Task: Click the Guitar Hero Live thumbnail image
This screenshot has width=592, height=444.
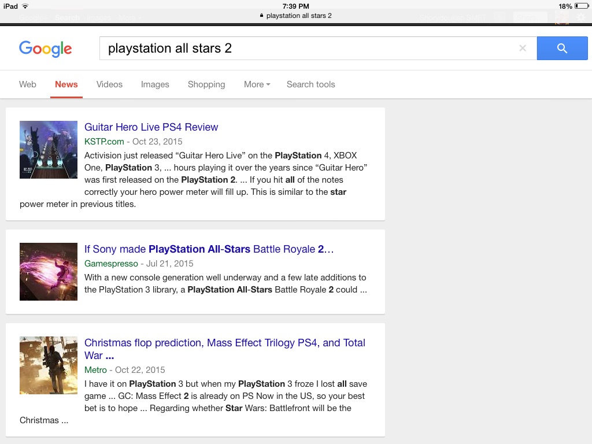Action: (49, 150)
